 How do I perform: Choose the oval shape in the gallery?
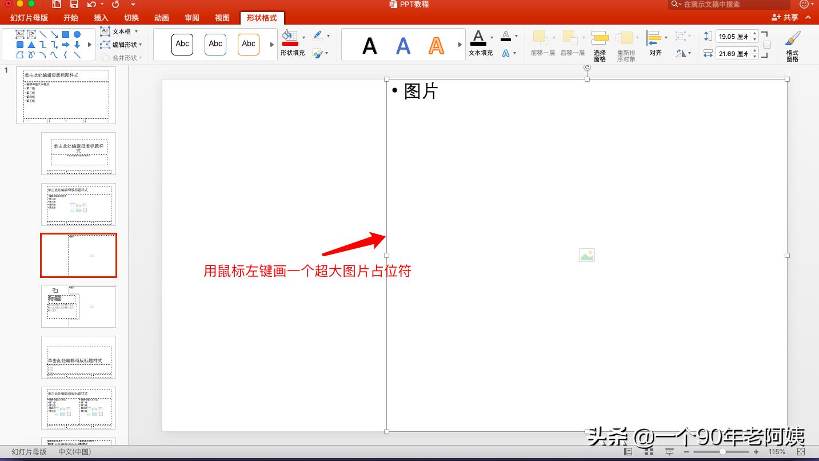(77, 34)
